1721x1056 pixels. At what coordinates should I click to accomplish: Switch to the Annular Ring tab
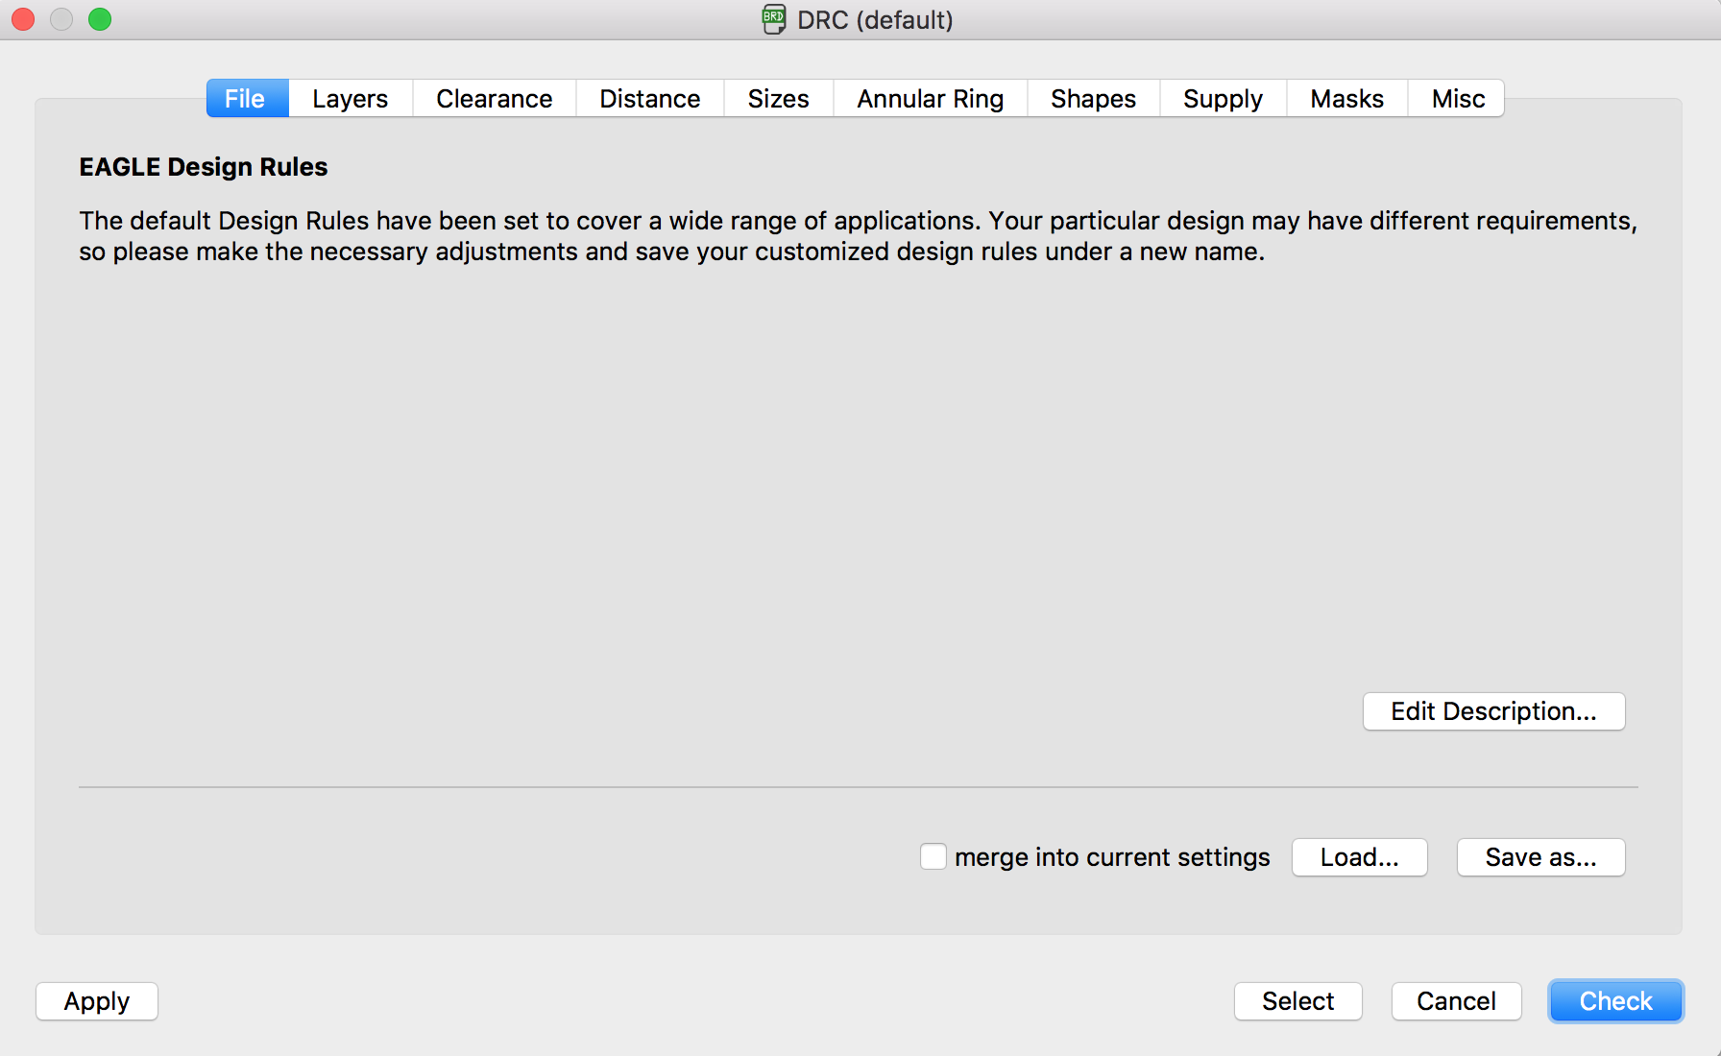point(931,99)
